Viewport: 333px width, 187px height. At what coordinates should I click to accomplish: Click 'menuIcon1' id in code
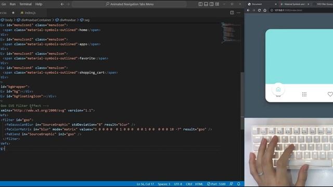pyautogui.click(x=23, y=25)
